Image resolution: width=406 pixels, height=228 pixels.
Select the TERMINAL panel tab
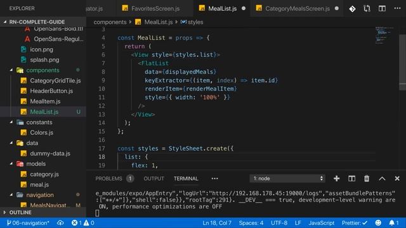pyautogui.click(x=186, y=179)
